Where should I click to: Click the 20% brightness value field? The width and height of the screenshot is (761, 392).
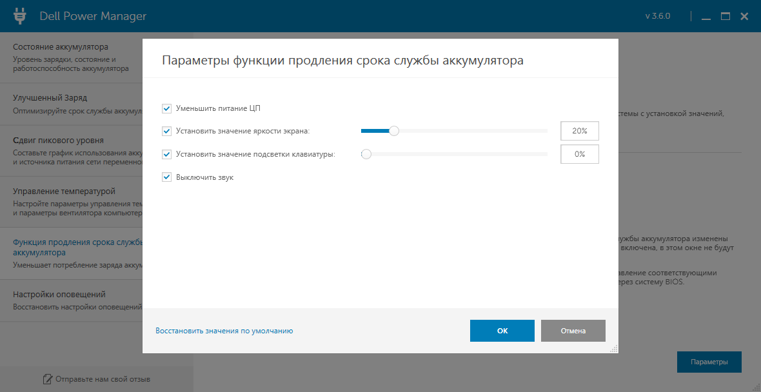pyautogui.click(x=580, y=131)
